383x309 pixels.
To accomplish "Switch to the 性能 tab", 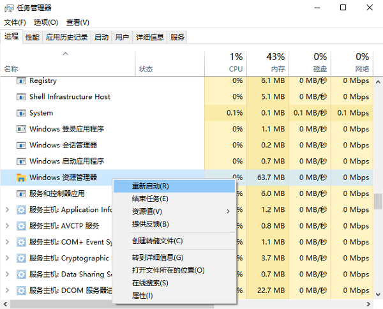I will tap(32, 38).
